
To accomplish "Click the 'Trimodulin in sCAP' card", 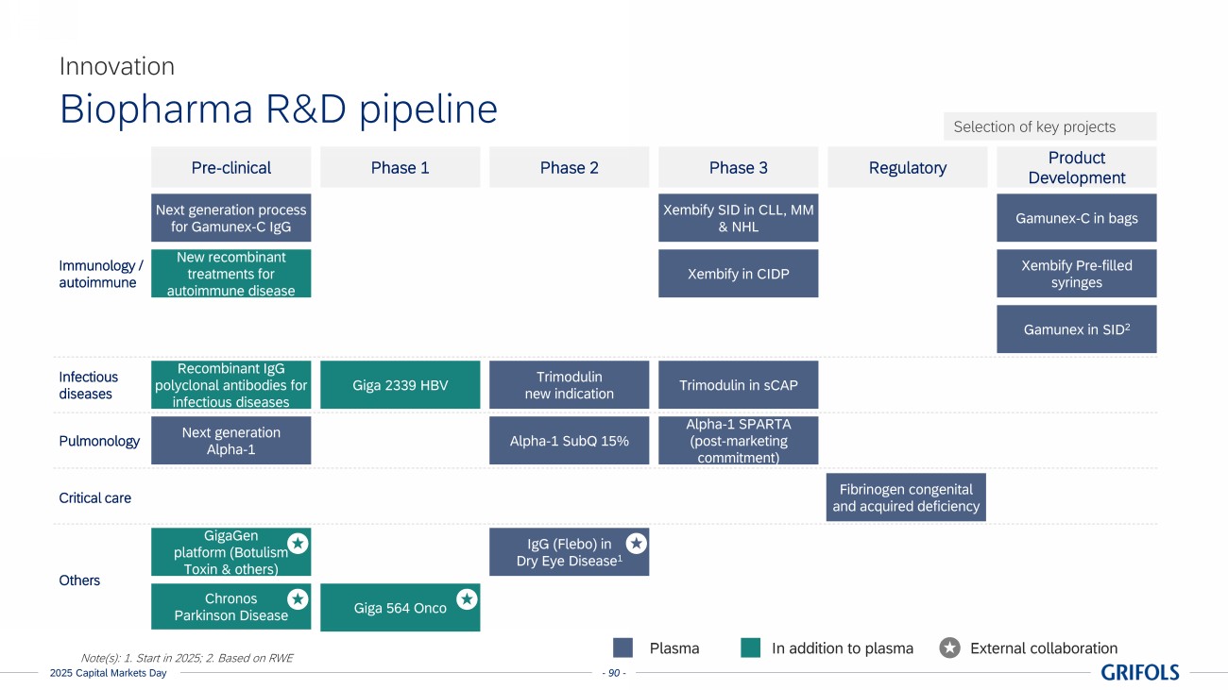I will (739, 385).
